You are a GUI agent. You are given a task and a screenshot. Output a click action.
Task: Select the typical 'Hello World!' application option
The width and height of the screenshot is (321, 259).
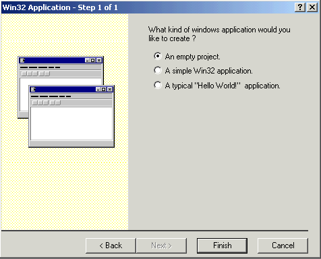[158, 85]
